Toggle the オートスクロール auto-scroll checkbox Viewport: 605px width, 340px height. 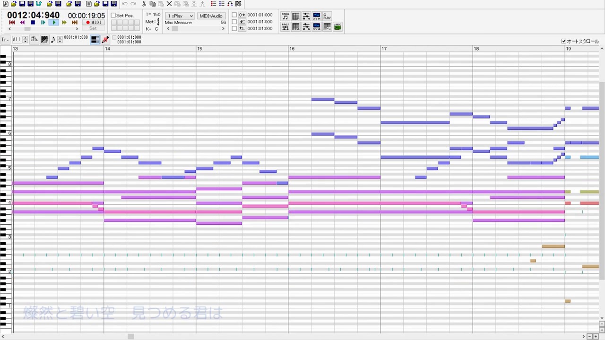tap(563, 41)
